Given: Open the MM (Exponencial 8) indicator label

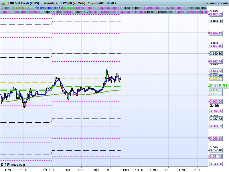Looking at the screenshot, I should [46, 8].
